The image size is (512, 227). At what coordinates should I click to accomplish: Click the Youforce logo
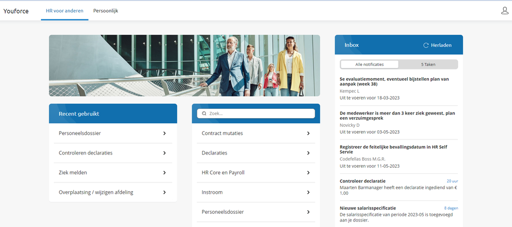click(x=16, y=11)
